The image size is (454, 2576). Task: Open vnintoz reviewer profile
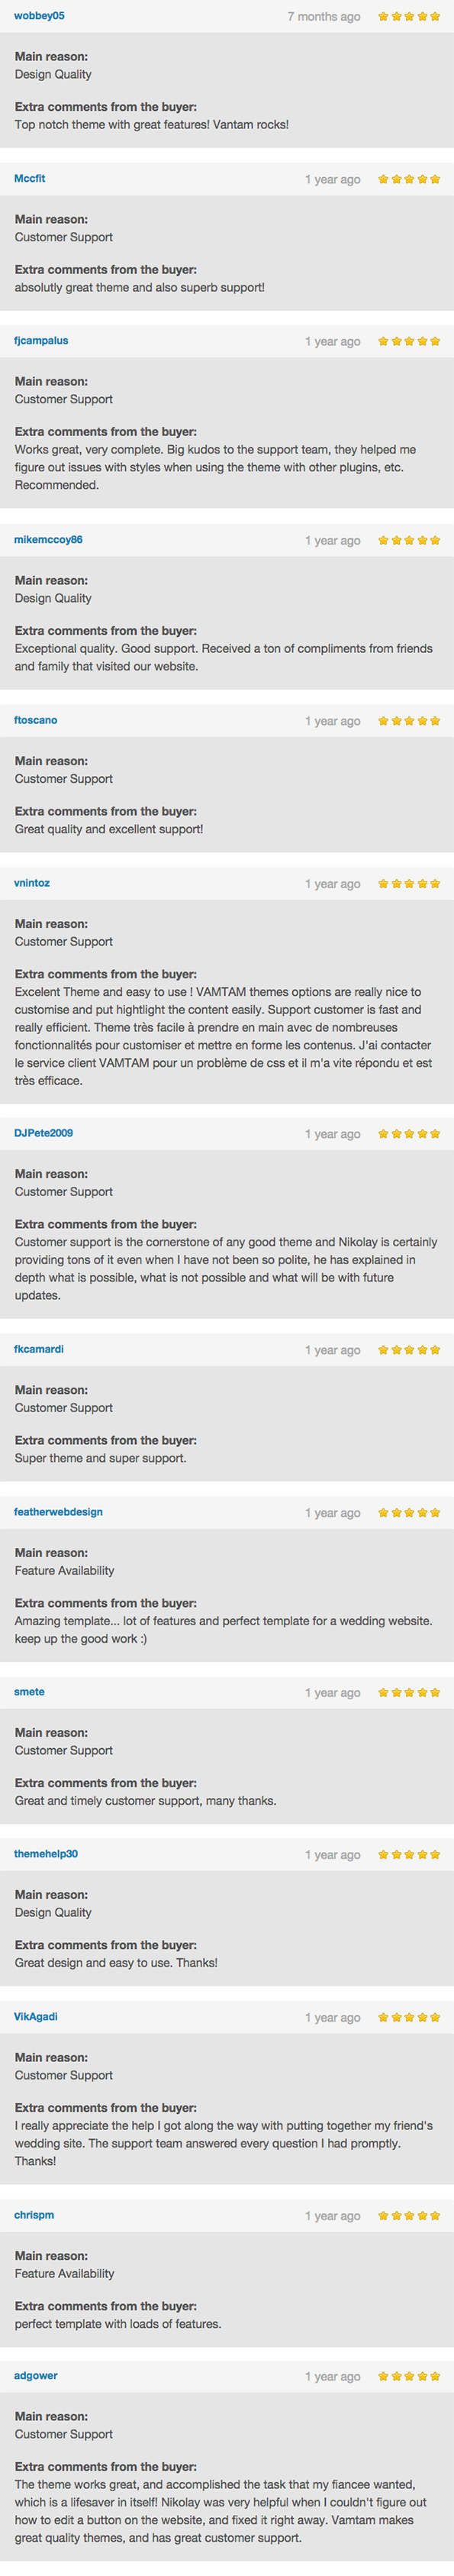(x=31, y=883)
